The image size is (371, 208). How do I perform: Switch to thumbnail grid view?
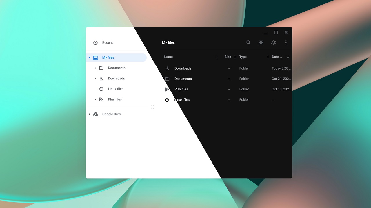point(261,42)
